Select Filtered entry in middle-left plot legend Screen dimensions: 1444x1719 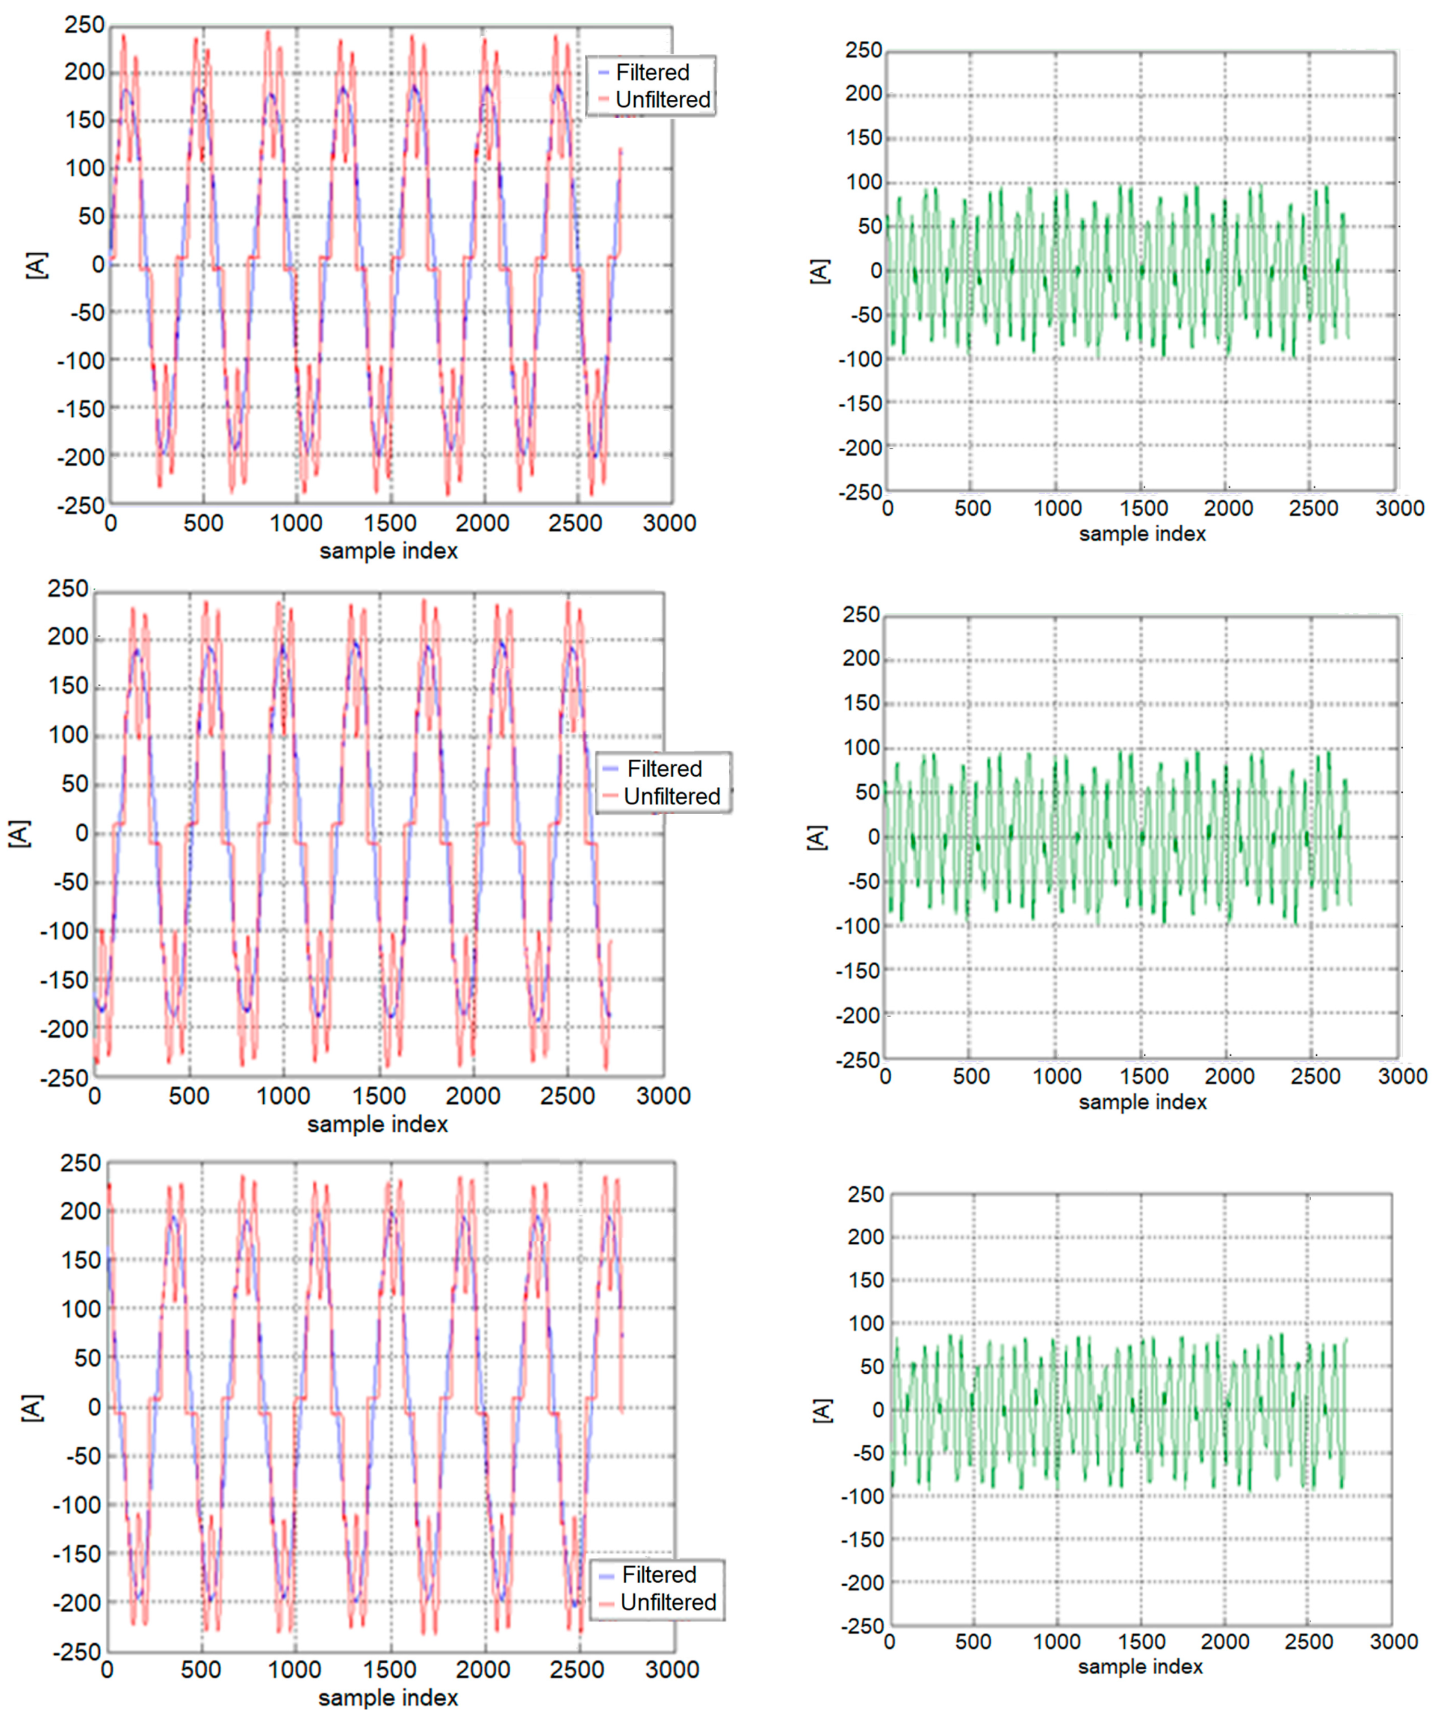[x=664, y=769]
